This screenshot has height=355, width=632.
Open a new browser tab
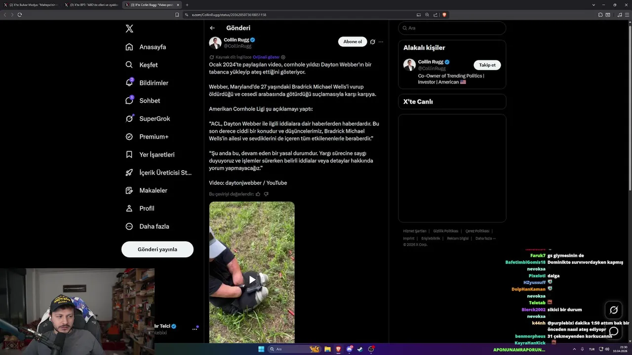(x=187, y=5)
